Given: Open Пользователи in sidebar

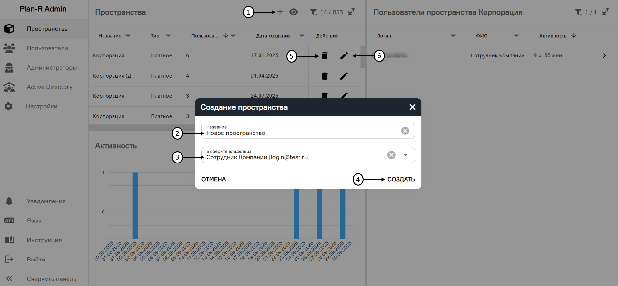Looking at the screenshot, I should pos(47,48).
